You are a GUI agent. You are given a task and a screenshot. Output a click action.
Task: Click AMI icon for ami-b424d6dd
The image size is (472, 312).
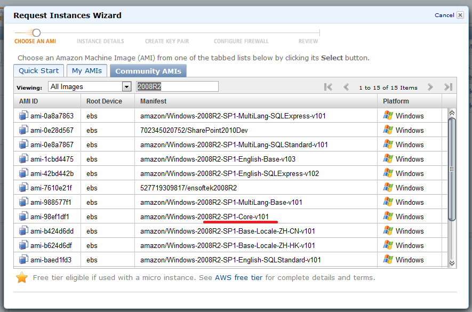point(24,231)
